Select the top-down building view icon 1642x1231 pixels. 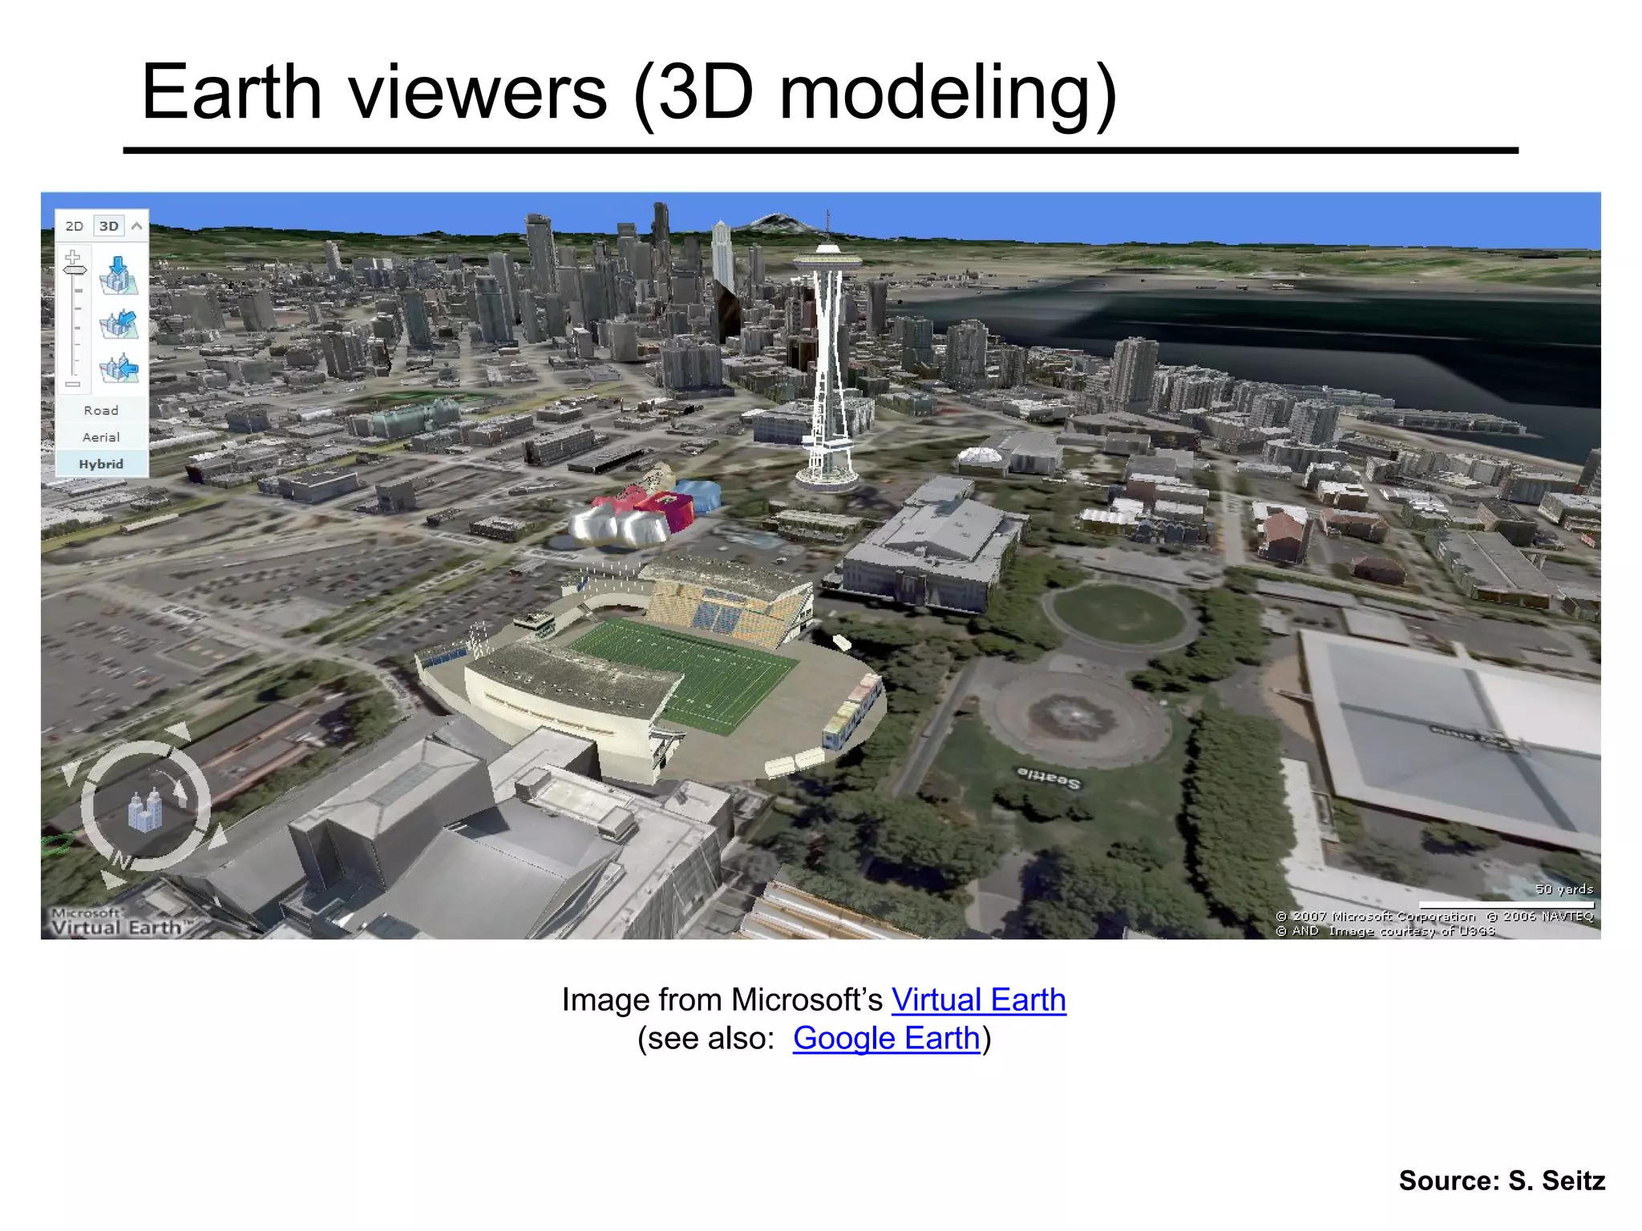click(x=119, y=275)
